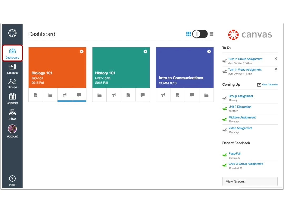Open the History 101 card settings gear
This screenshot has width=284, height=213.
tap(145, 52)
